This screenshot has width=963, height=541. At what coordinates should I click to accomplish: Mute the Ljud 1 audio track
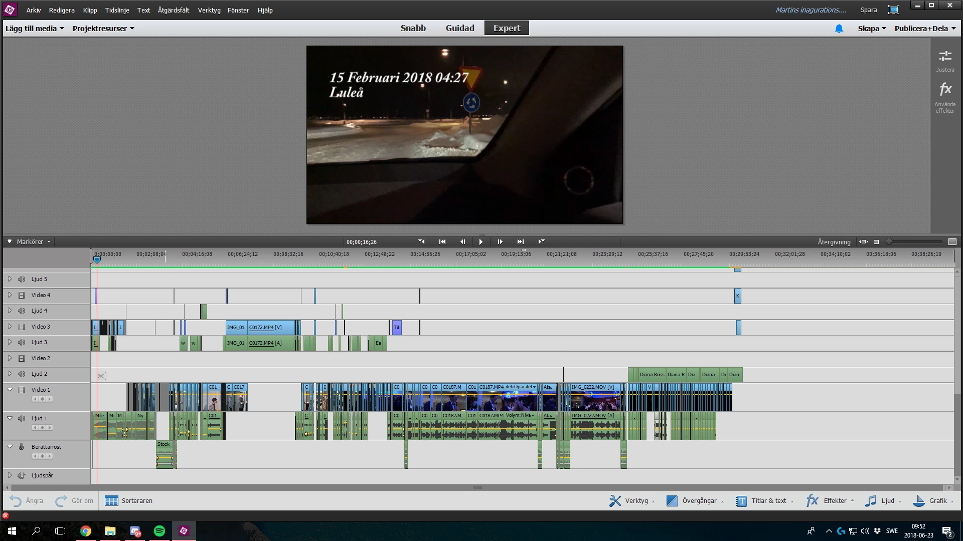pyautogui.click(x=22, y=418)
